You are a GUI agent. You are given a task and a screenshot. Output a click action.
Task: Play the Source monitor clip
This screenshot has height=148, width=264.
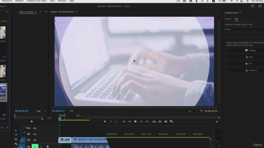pyautogui.click(x=32, y=122)
